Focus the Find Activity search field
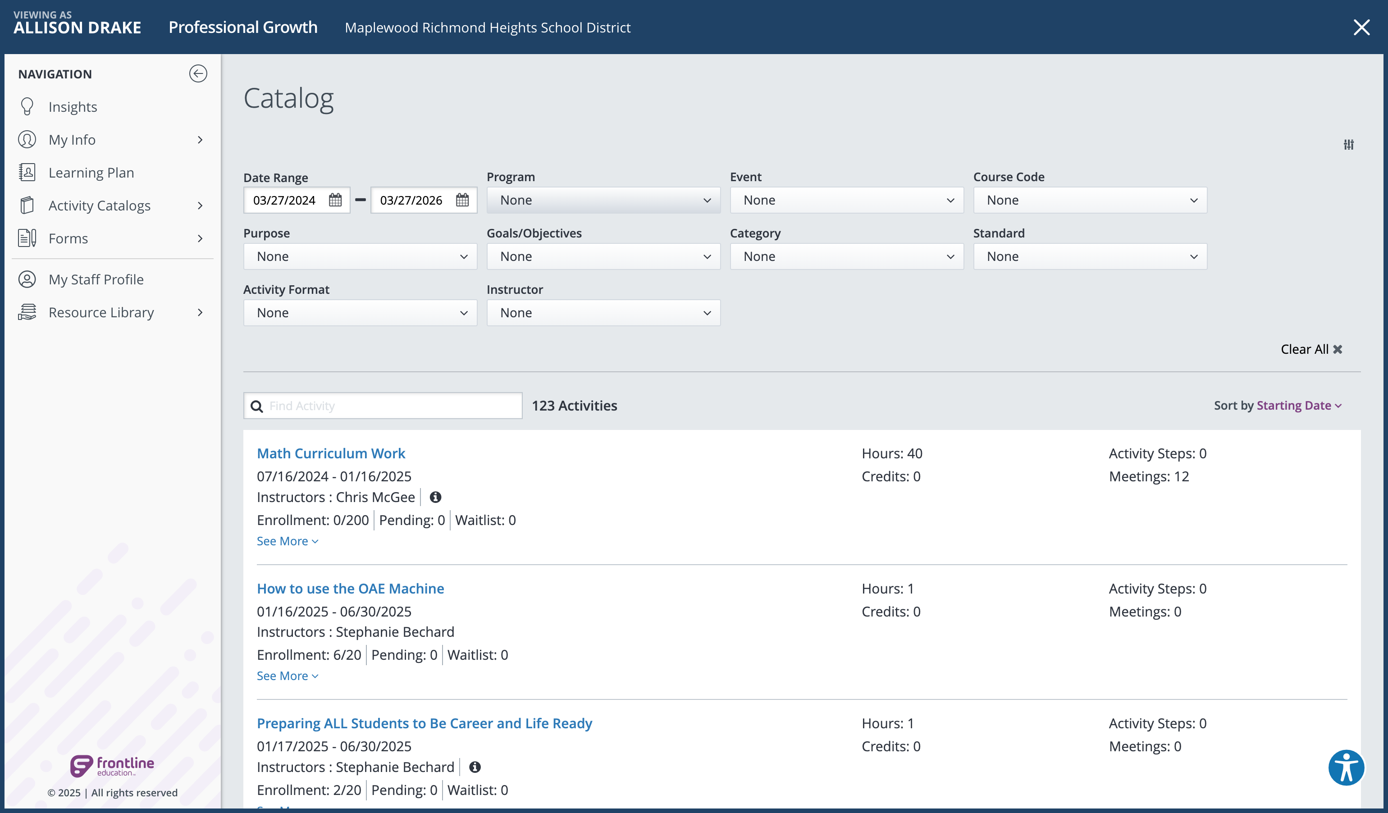 click(383, 406)
